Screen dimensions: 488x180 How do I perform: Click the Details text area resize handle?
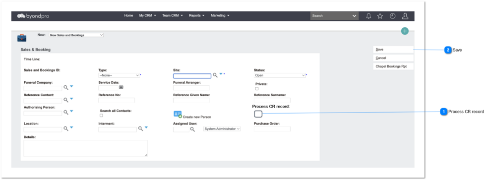[x=146, y=155]
